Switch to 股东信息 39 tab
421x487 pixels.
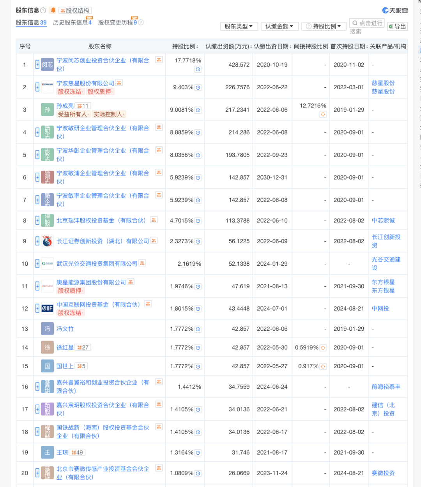point(31,23)
